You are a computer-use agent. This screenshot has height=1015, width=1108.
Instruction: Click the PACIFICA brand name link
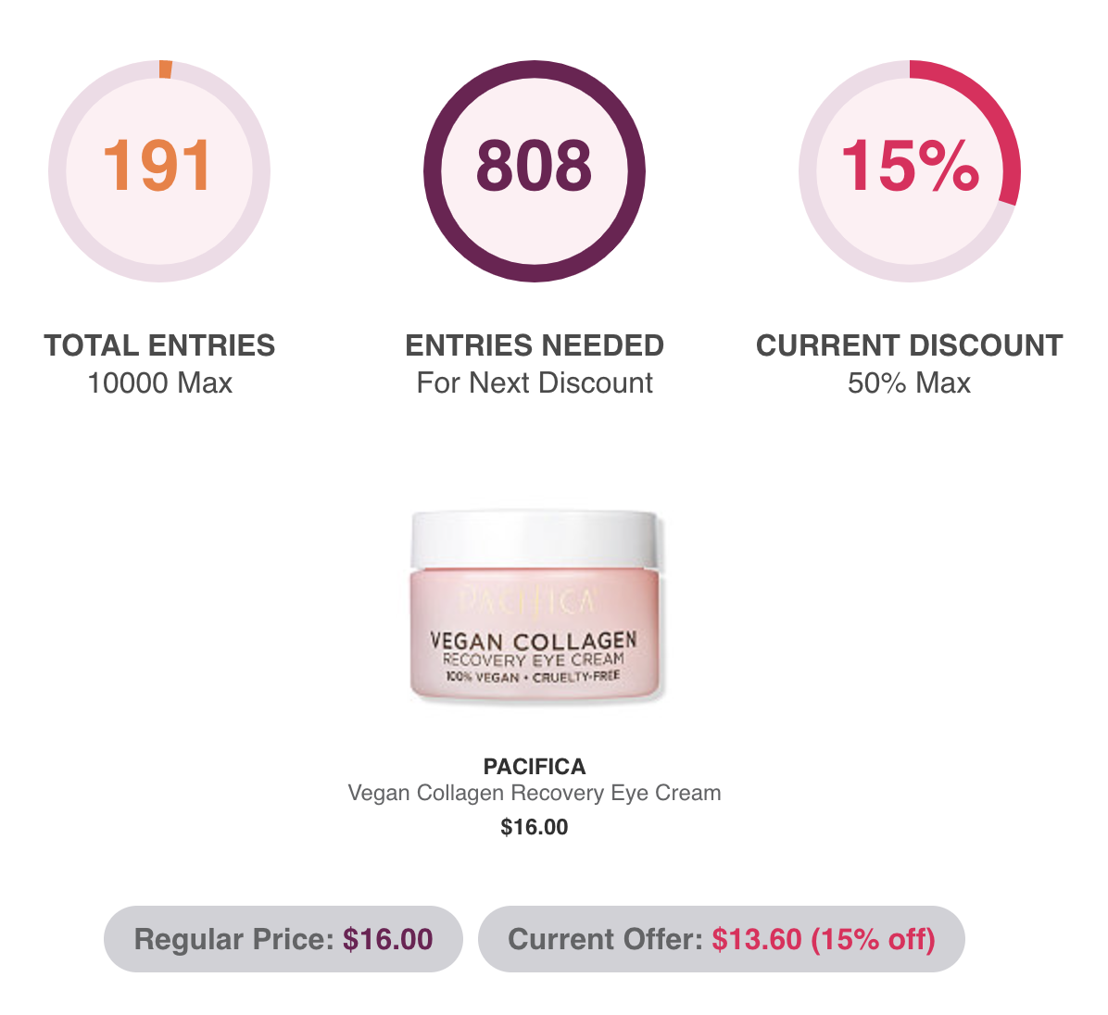(535, 767)
